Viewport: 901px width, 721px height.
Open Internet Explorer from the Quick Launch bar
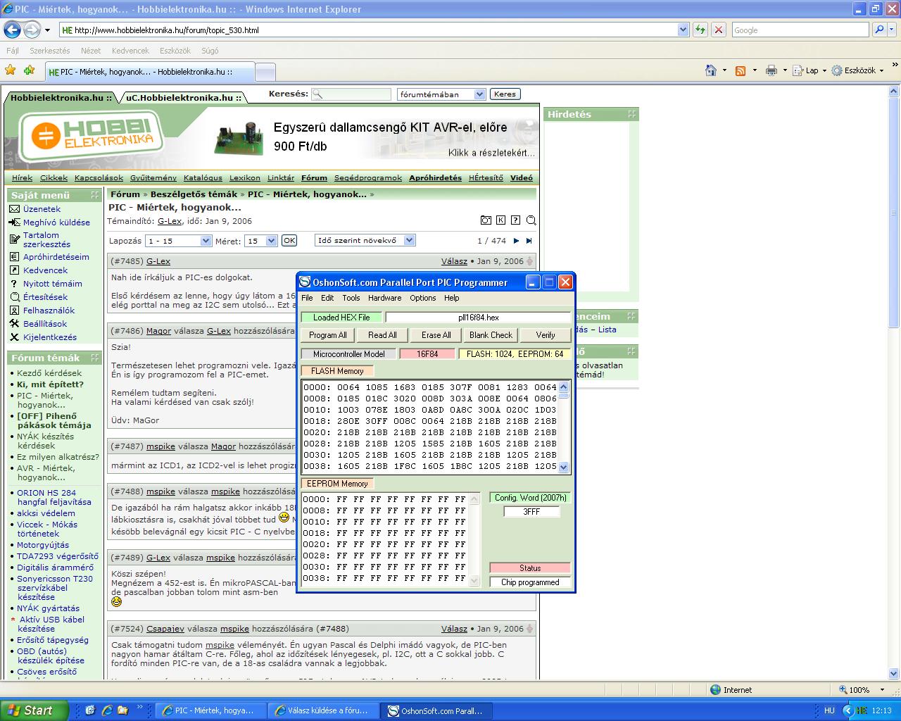(106, 710)
